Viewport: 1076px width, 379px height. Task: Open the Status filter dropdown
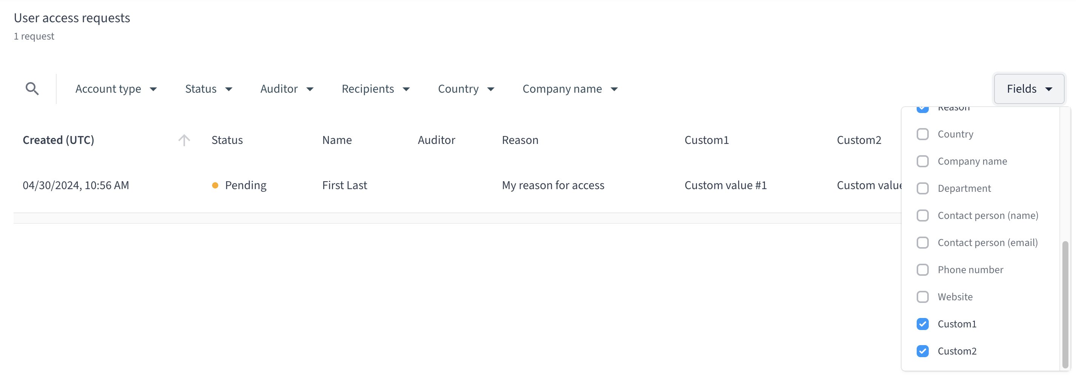pyautogui.click(x=208, y=89)
